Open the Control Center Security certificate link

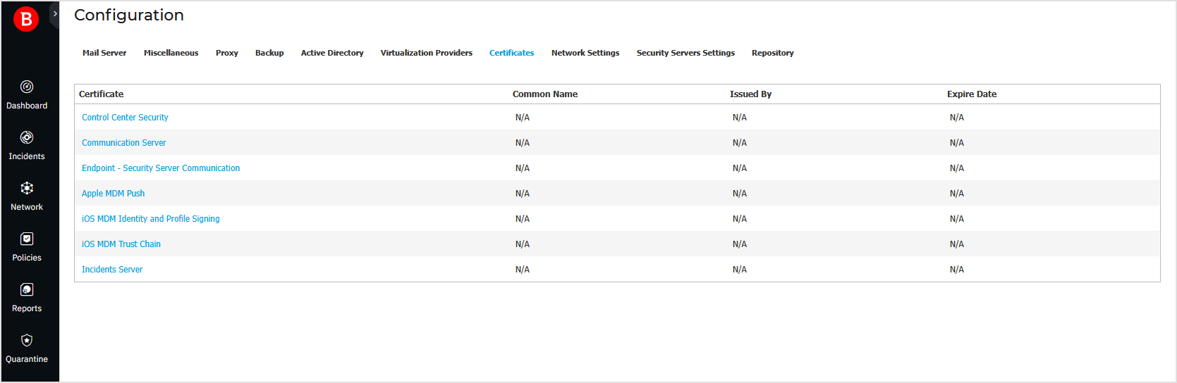tap(125, 118)
